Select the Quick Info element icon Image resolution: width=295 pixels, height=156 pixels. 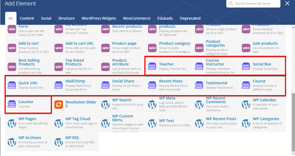coord(12,85)
